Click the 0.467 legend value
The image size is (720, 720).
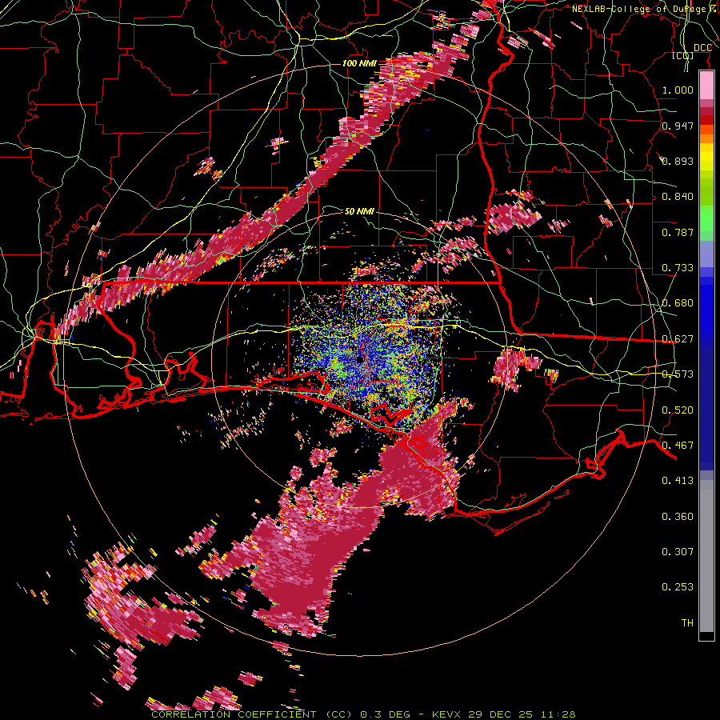678,446
